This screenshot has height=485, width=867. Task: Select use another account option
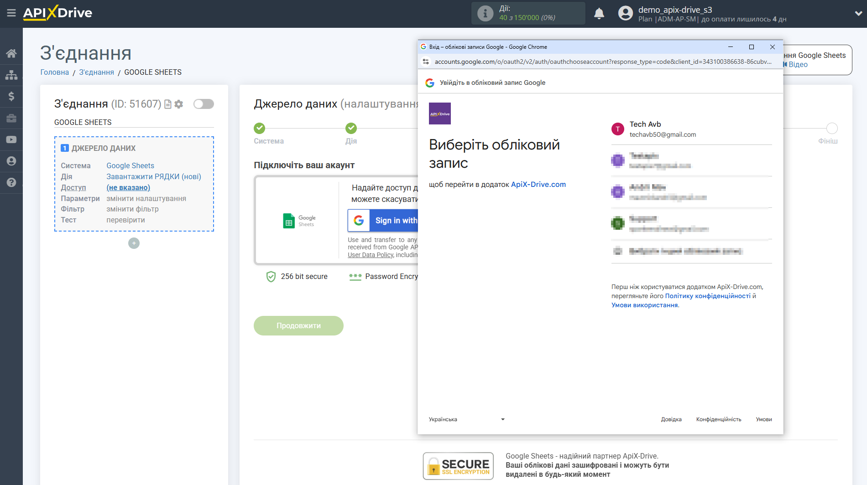tap(691, 251)
